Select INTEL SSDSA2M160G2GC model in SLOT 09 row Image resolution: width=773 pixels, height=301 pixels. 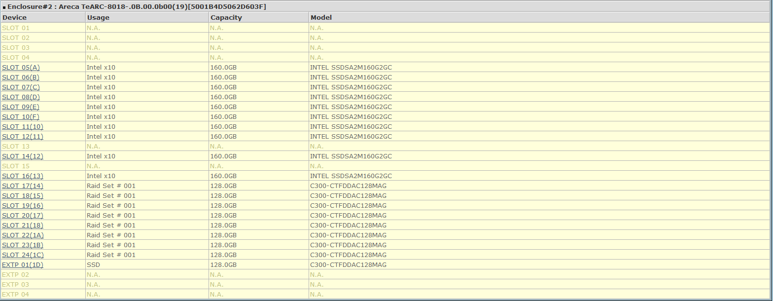coord(351,107)
